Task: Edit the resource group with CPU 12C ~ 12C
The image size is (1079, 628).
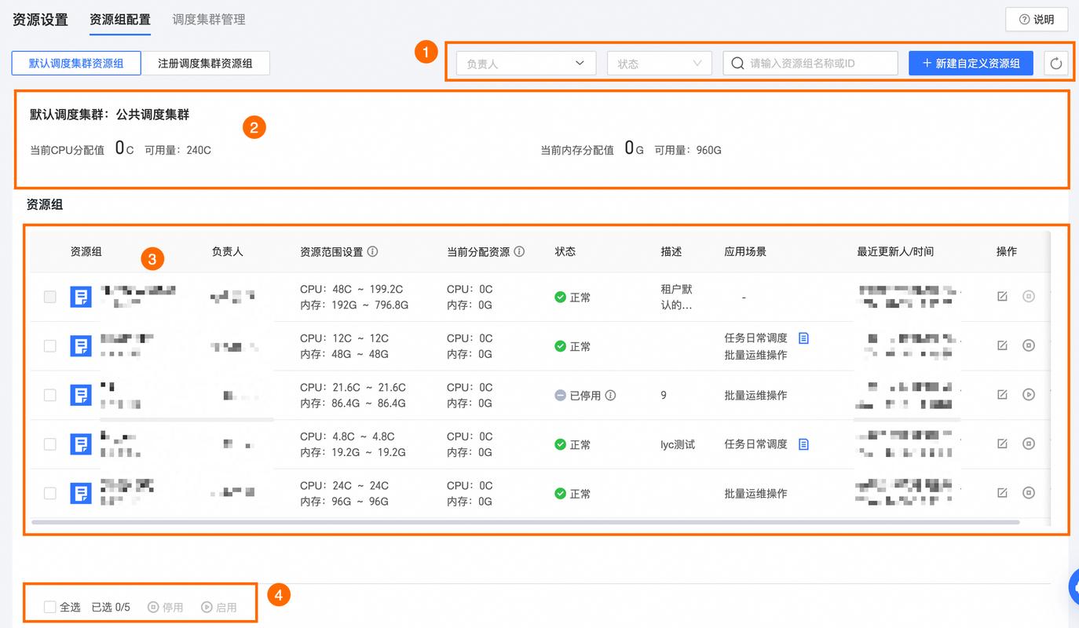Action: tap(1002, 345)
